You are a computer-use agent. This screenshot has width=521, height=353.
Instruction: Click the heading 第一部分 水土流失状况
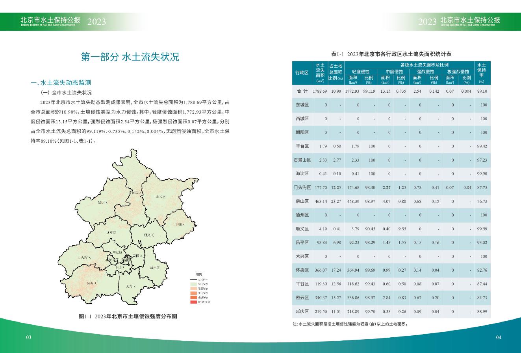(x=130, y=57)
